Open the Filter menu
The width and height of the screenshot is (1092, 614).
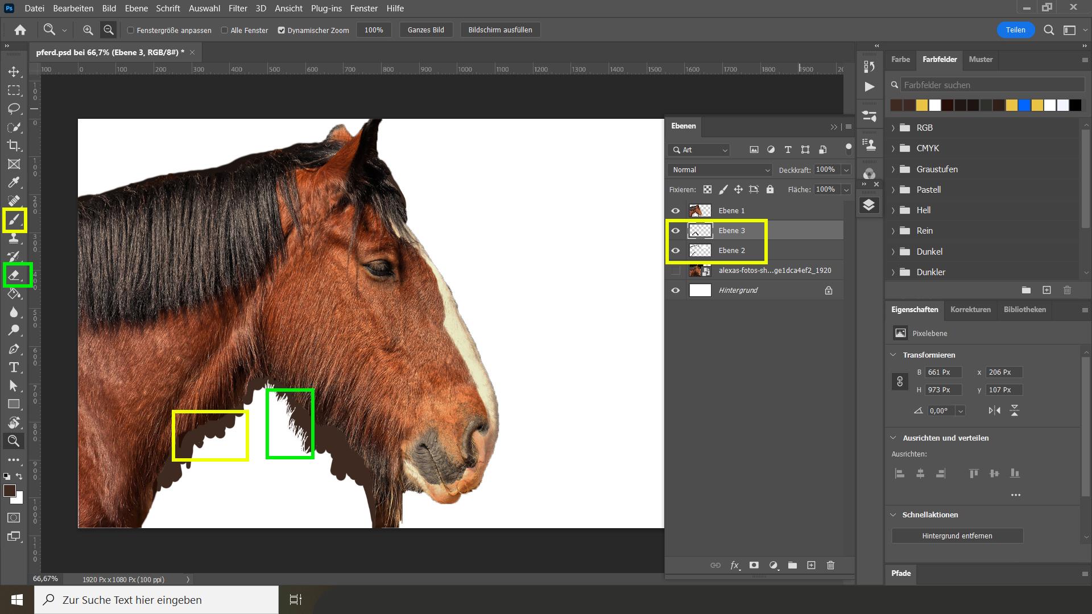click(238, 8)
